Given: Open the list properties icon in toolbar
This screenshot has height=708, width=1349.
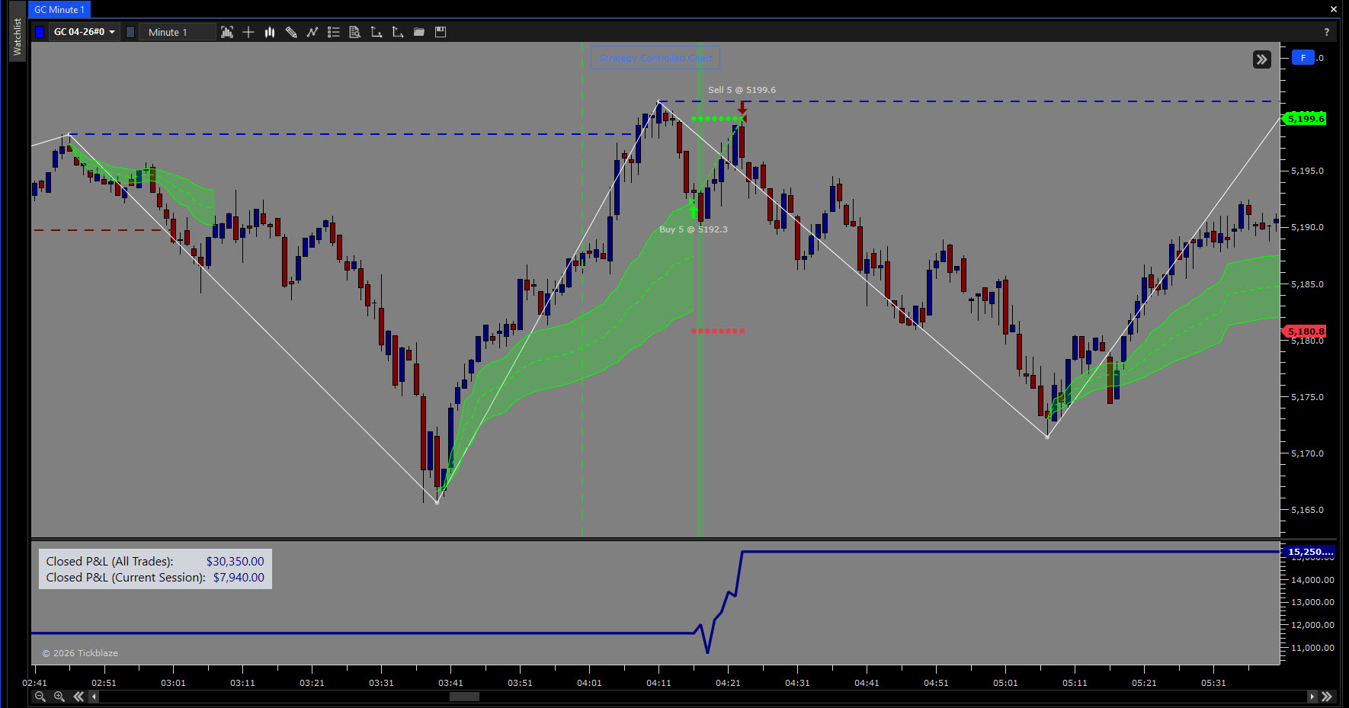Looking at the screenshot, I should point(334,32).
